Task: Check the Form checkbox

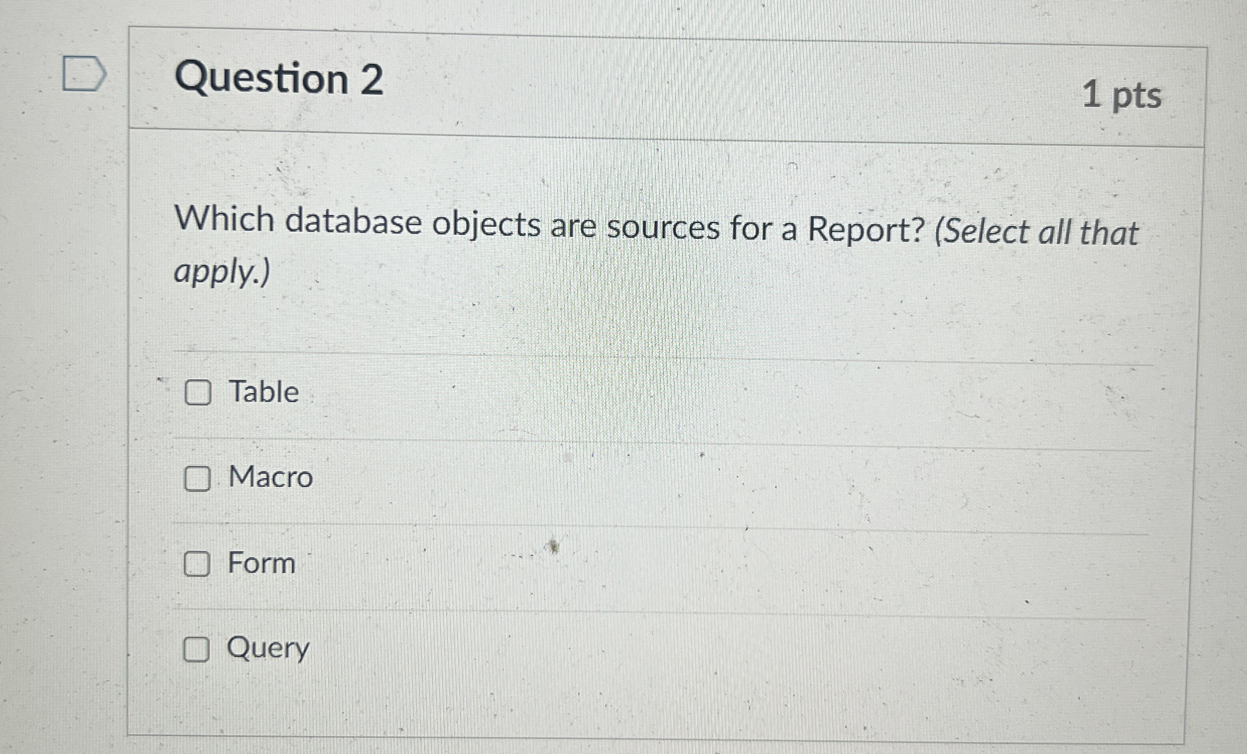Action: (198, 563)
